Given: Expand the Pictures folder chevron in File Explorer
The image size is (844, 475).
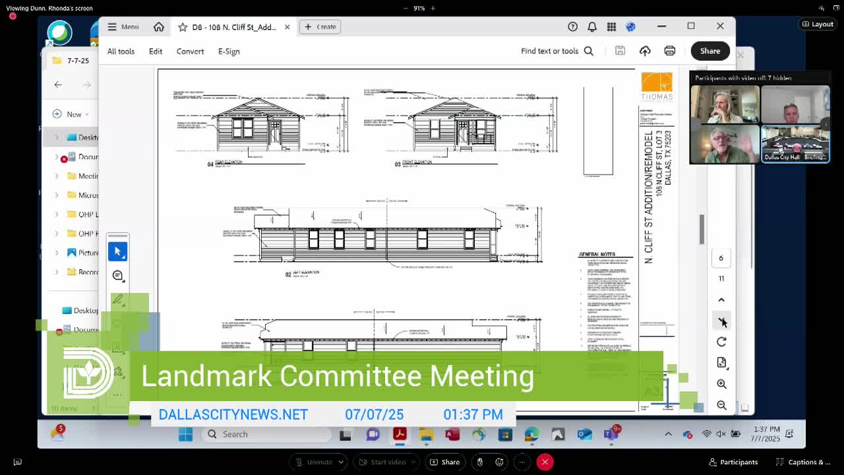Looking at the screenshot, I should tap(56, 253).
